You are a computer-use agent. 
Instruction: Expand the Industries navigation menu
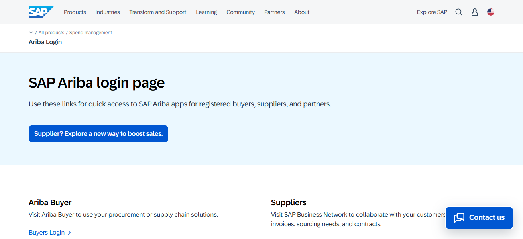click(107, 12)
